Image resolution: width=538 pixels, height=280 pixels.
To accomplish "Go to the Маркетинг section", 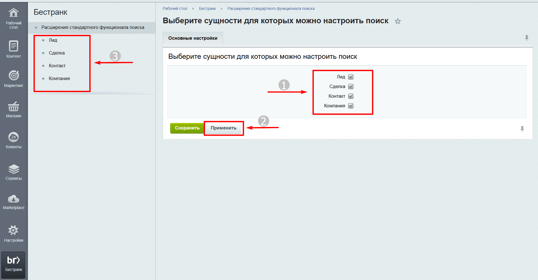I will click(14, 76).
